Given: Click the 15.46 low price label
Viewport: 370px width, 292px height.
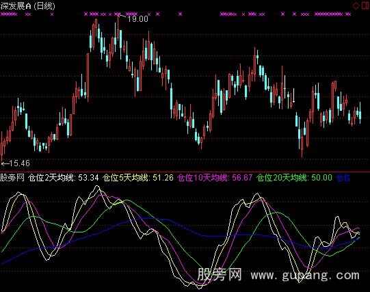Looking at the screenshot, I should click(19, 163).
